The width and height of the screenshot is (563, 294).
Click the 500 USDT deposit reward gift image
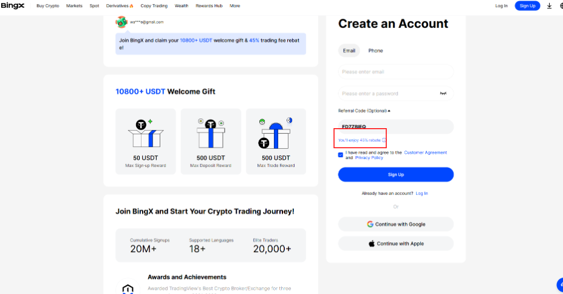[211, 134]
